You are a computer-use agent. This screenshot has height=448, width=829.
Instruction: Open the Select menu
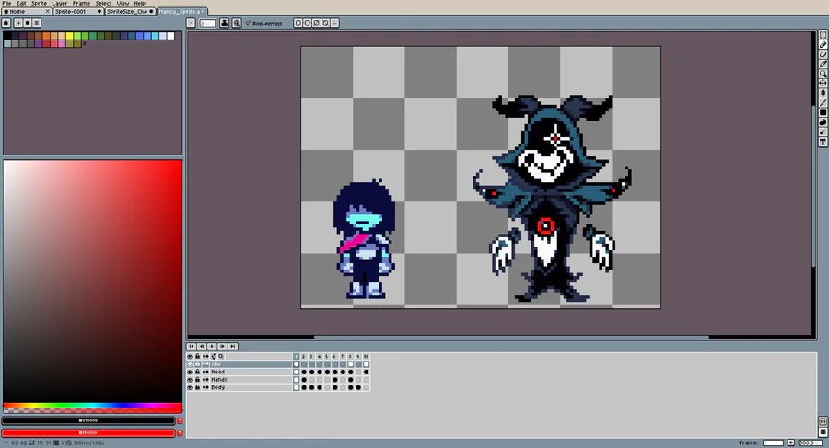[103, 3]
